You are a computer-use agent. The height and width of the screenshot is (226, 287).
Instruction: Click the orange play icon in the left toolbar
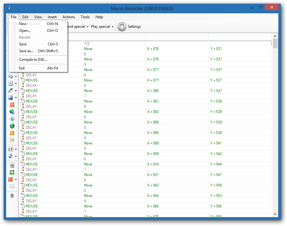(12, 133)
